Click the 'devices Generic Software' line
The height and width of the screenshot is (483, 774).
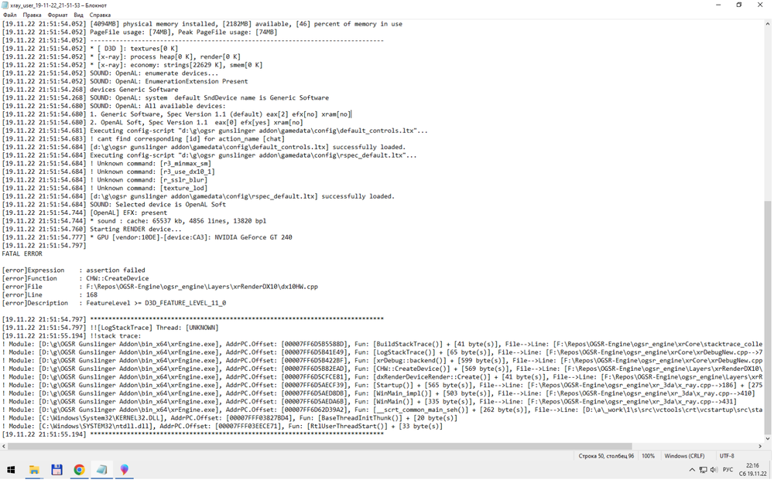click(x=91, y=90)
